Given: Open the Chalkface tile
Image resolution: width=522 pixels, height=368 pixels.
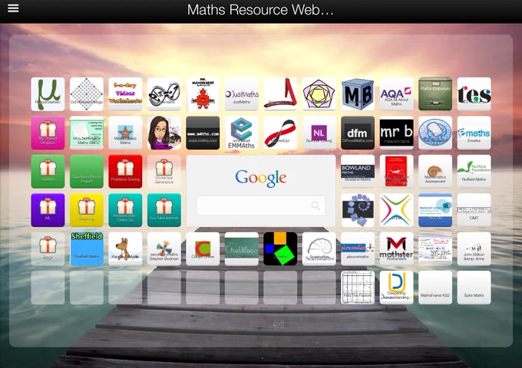Looking at the screenshot, I should coord(241,248).
